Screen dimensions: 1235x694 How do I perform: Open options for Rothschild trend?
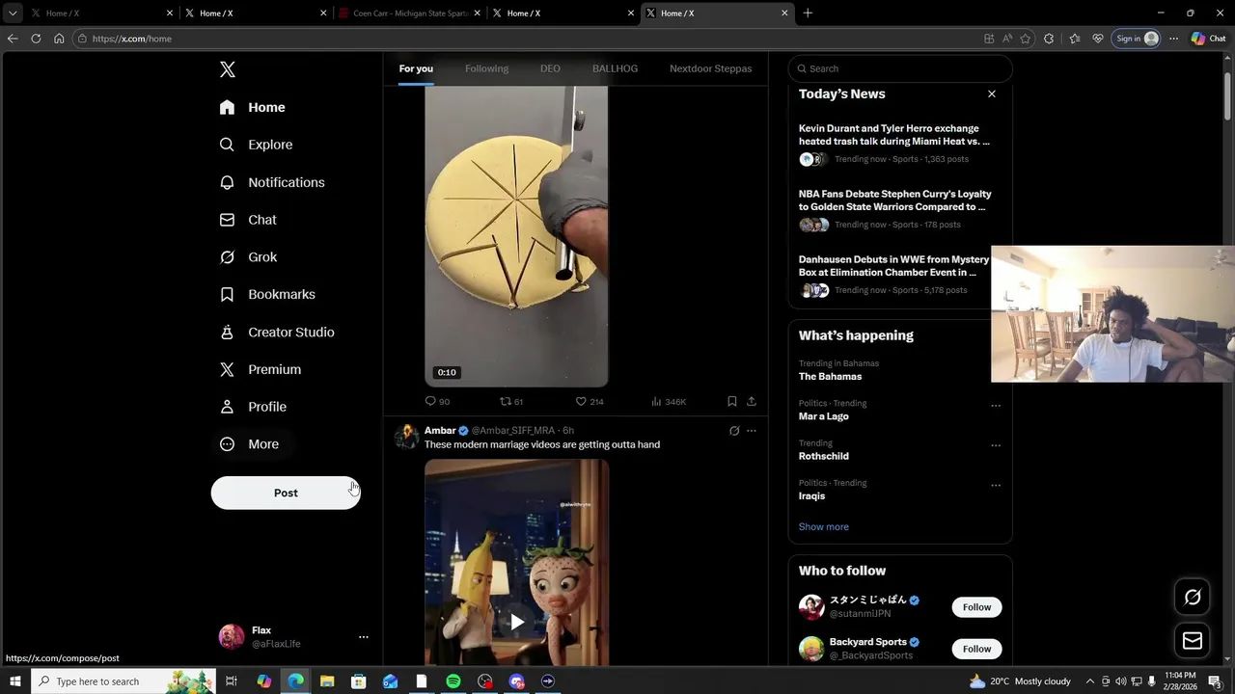(x=996, y=445)
